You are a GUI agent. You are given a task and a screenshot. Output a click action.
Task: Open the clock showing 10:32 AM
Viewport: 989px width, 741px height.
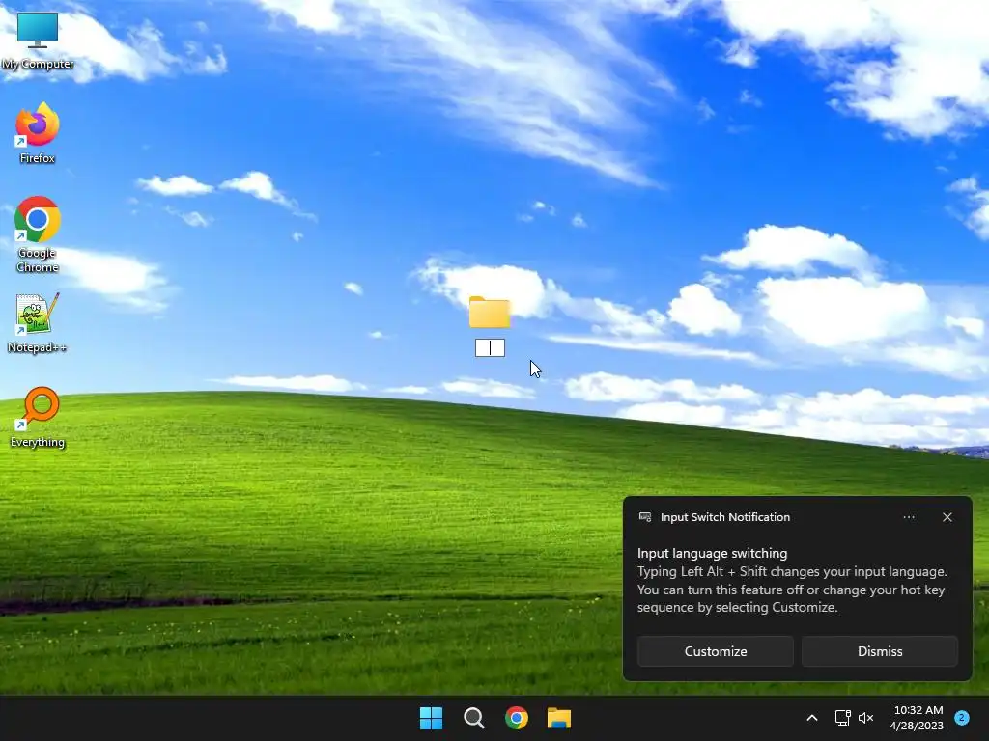coord(918,718)
